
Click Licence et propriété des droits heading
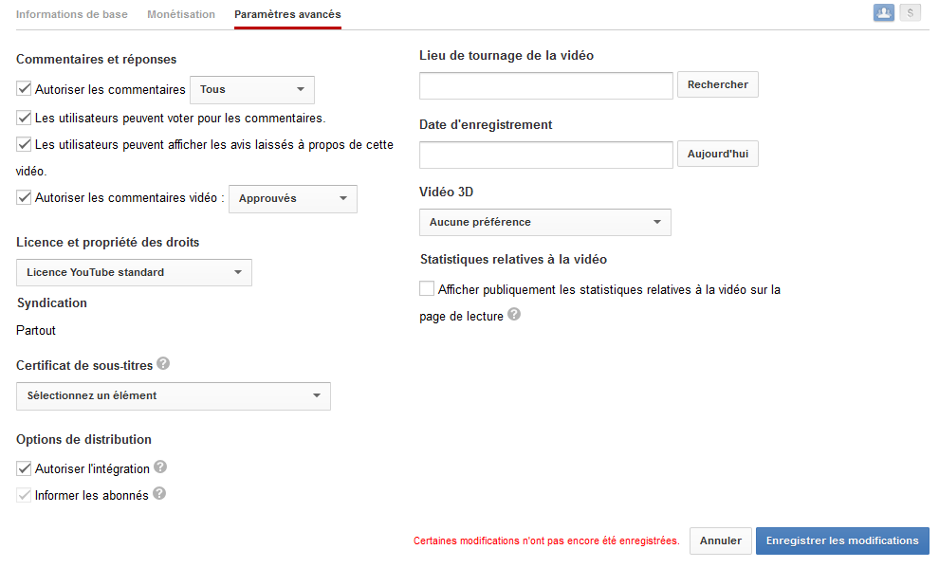(108, 243)
